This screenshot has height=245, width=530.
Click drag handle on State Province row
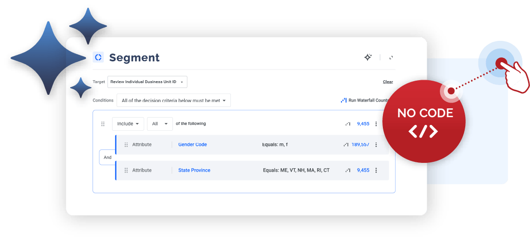click(x=126, y=171)
